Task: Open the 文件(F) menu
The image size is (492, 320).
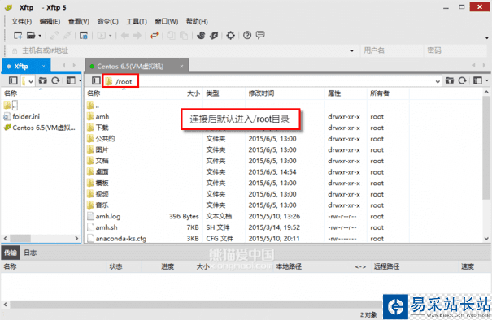Action: [x=22, y=21]
